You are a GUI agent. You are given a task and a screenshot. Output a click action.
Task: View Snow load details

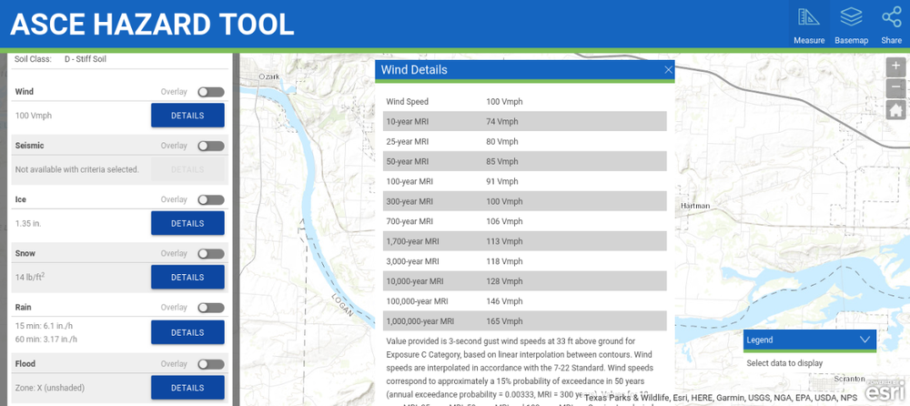(187, 278)
